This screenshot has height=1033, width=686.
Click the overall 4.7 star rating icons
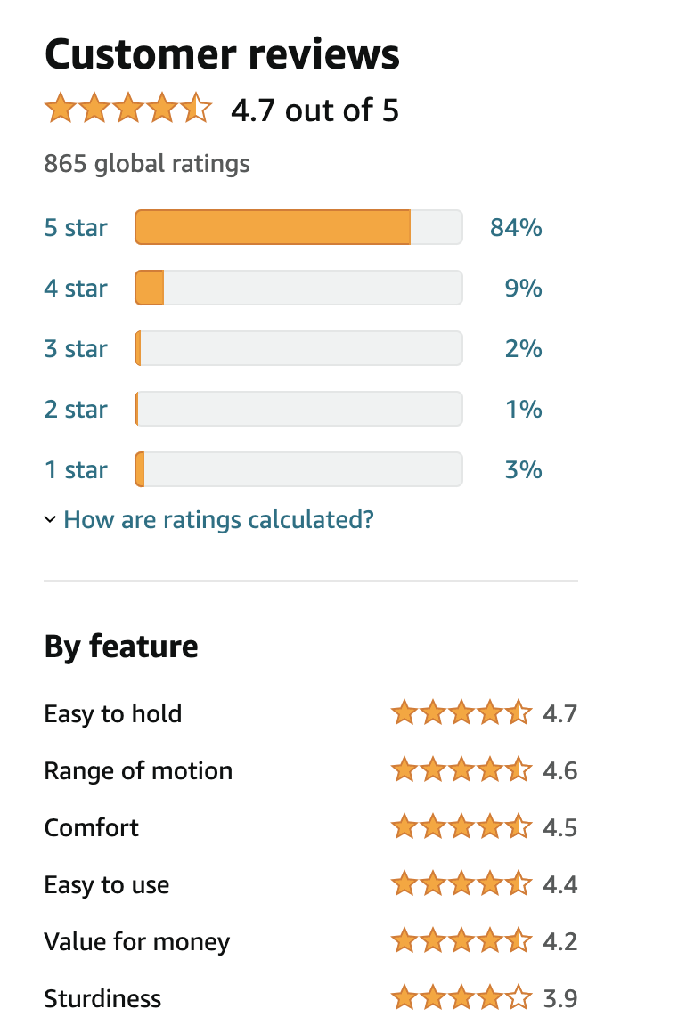(x=127, y=110)
